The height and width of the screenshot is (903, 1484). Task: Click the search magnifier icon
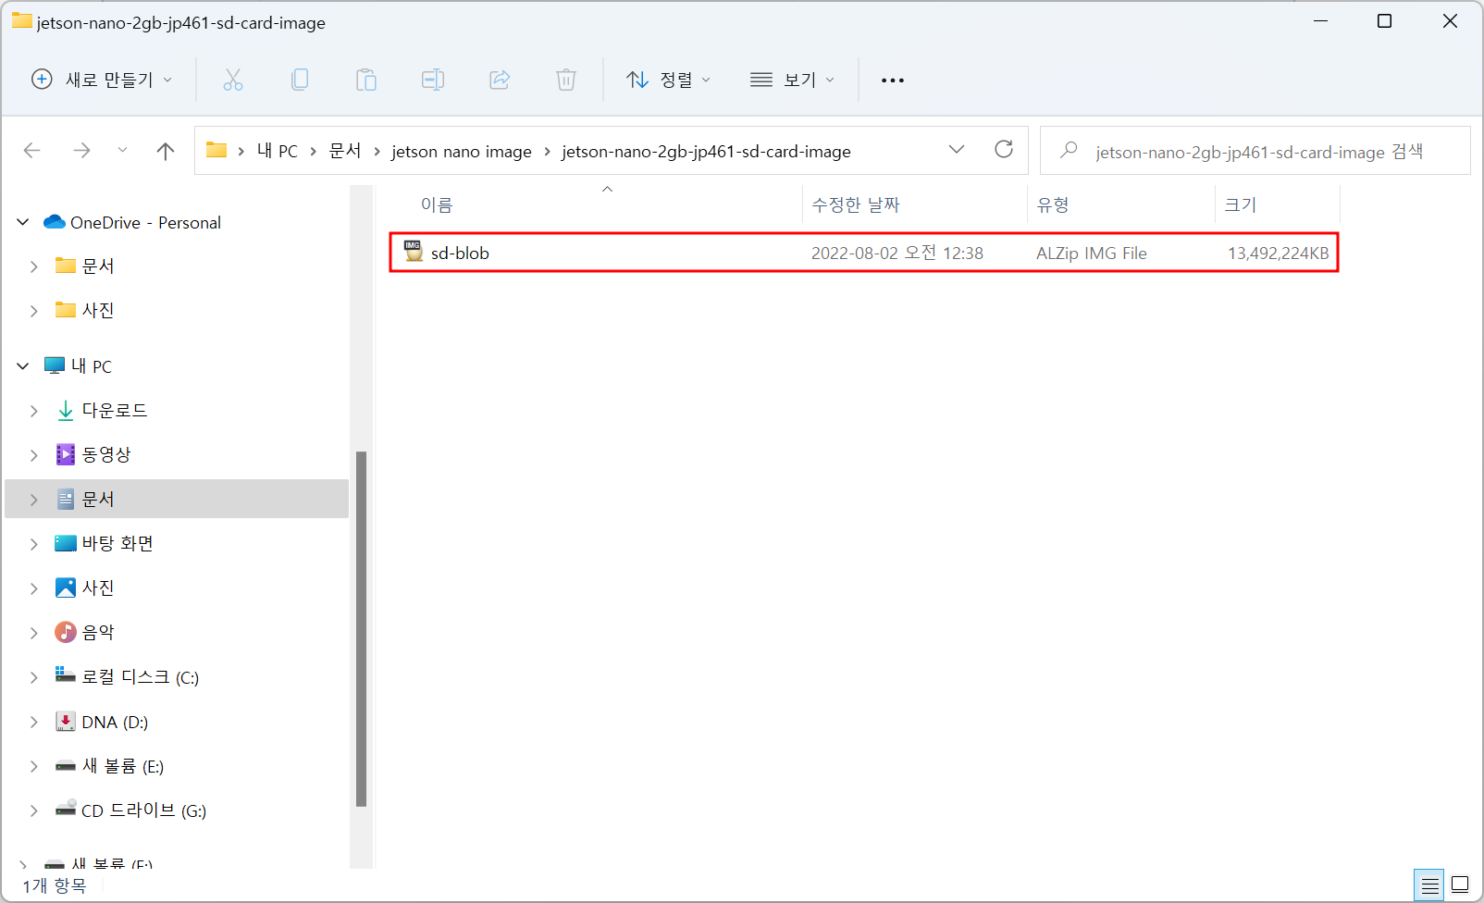pos(1069,149)
